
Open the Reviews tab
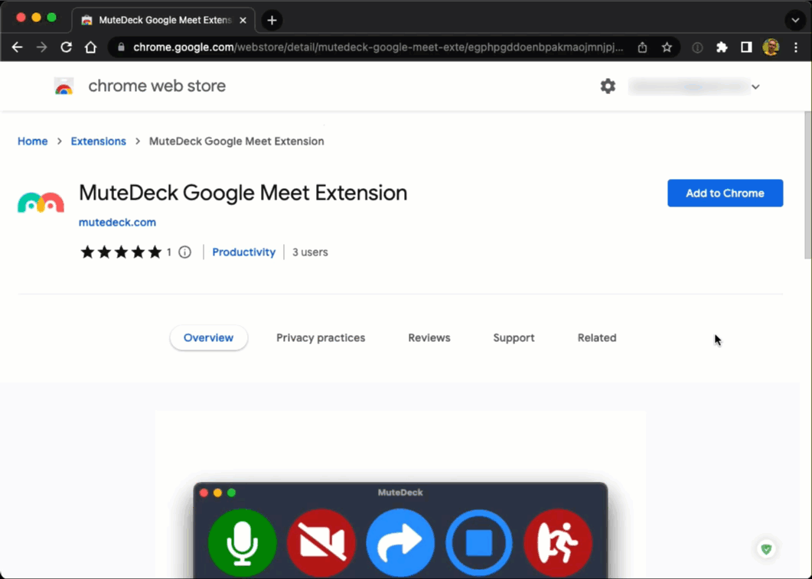click(x=429, y=338)
